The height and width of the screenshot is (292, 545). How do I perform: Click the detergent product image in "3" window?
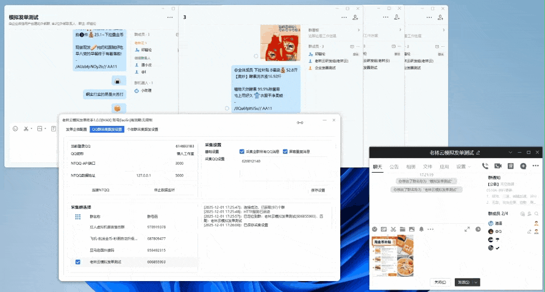click(280, 43)
